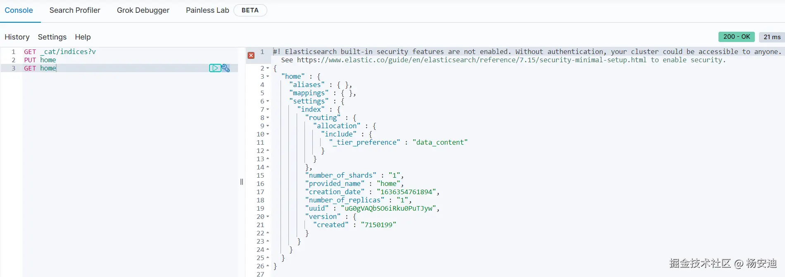Collapse the "routing" section at line 8
The image size is (785, 277).
coord(268,118)
